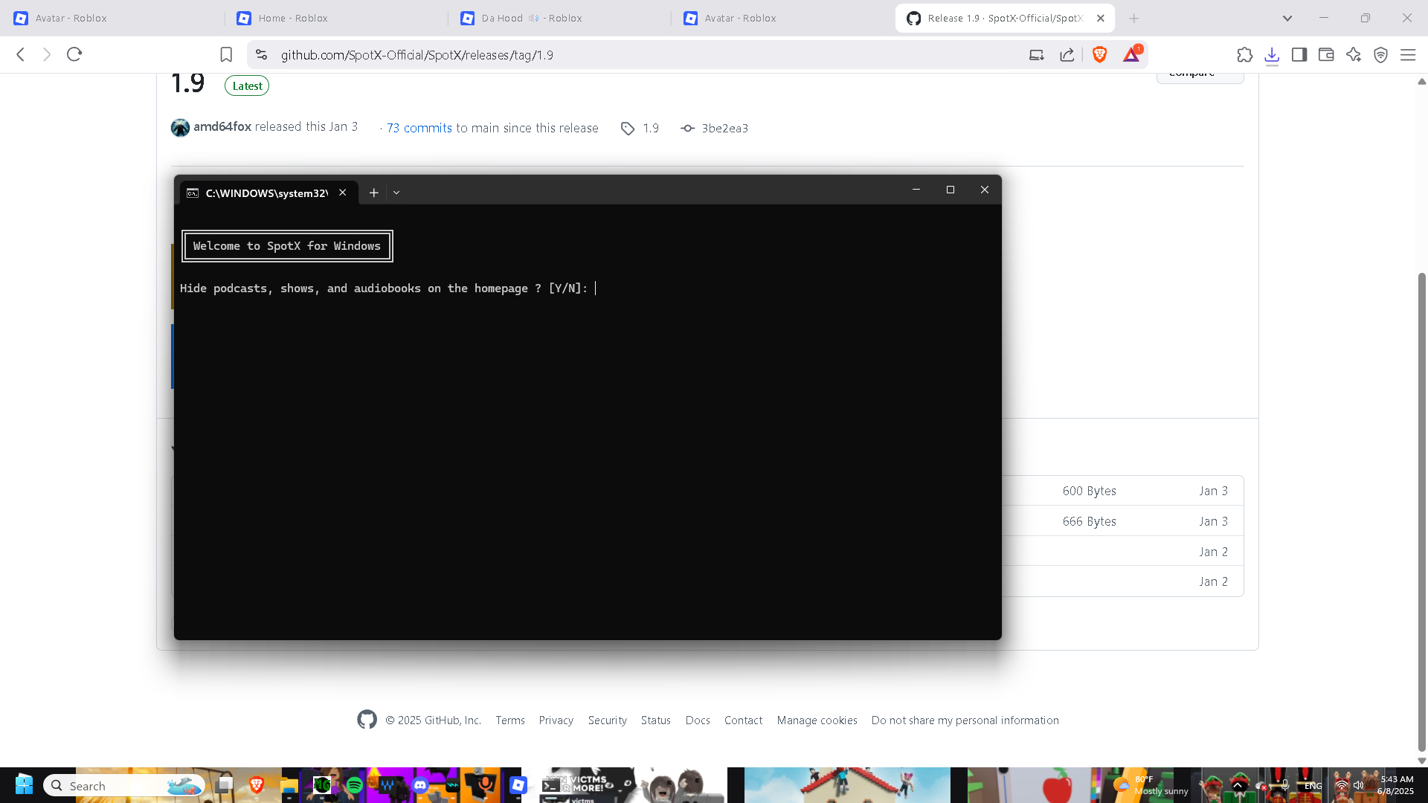1428x803 pixels.
Task: Switch to Da Hood - Roblox tab
Action: pyautogui.click(x=558, y=18)
